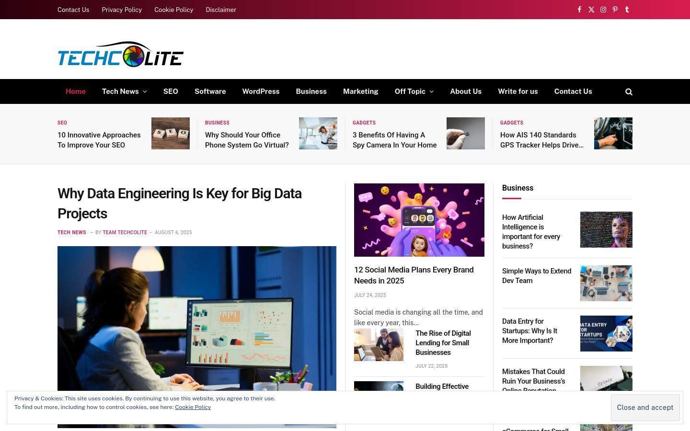Image resolution: width=690 pixels, height=431 pixels.
Task: Open the SEO menu item
Action: pyautogui.click(x=171, y=91)
